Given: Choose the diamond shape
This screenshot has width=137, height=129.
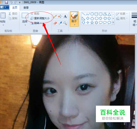Looking at the screenshot, I should coord(88,18).
